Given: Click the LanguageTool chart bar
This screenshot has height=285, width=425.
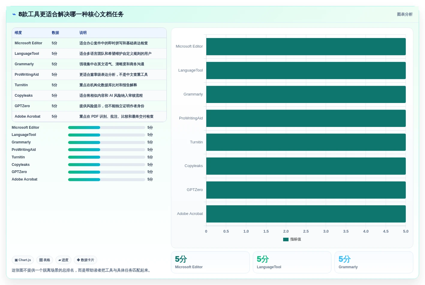Looking at the screenshot, I should 306,71.
